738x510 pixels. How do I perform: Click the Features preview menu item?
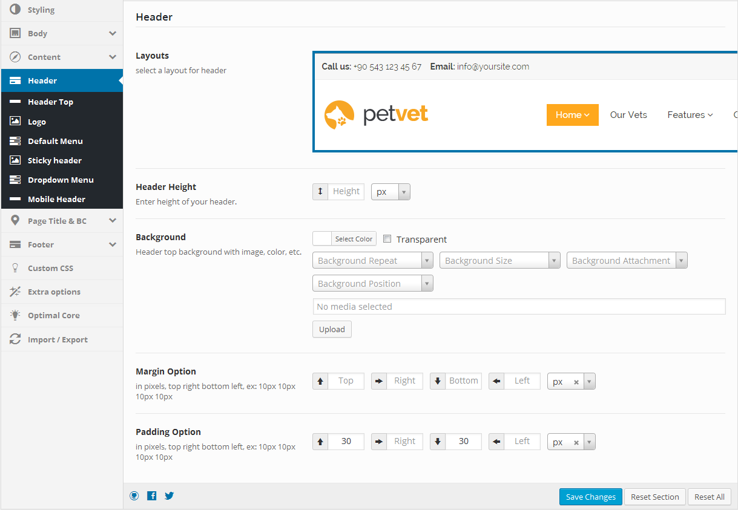[690, 115]
